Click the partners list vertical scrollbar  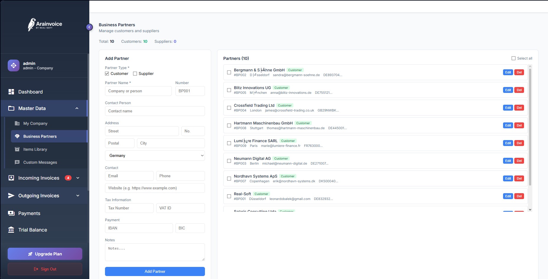[530, 127]
